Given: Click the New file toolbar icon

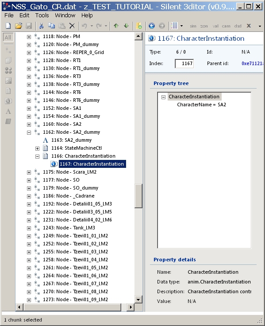Looking at the screenshot, I should click(x=8, y=26).
